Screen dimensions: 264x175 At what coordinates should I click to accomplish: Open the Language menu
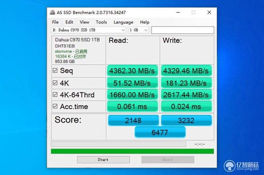pyautogui.click(x=123, y=22)
